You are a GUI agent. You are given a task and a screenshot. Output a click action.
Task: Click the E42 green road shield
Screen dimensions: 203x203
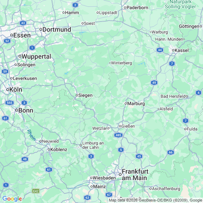(x=36, y=191)
